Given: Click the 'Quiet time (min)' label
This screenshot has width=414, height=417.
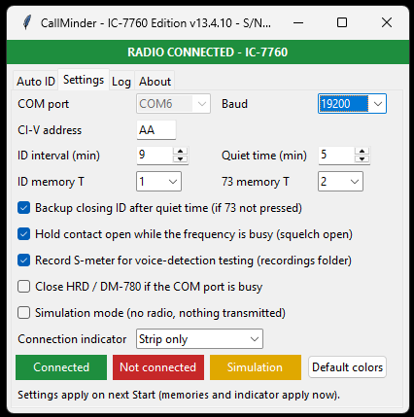Looking at the screenshot, I should (x=264, y=156).
